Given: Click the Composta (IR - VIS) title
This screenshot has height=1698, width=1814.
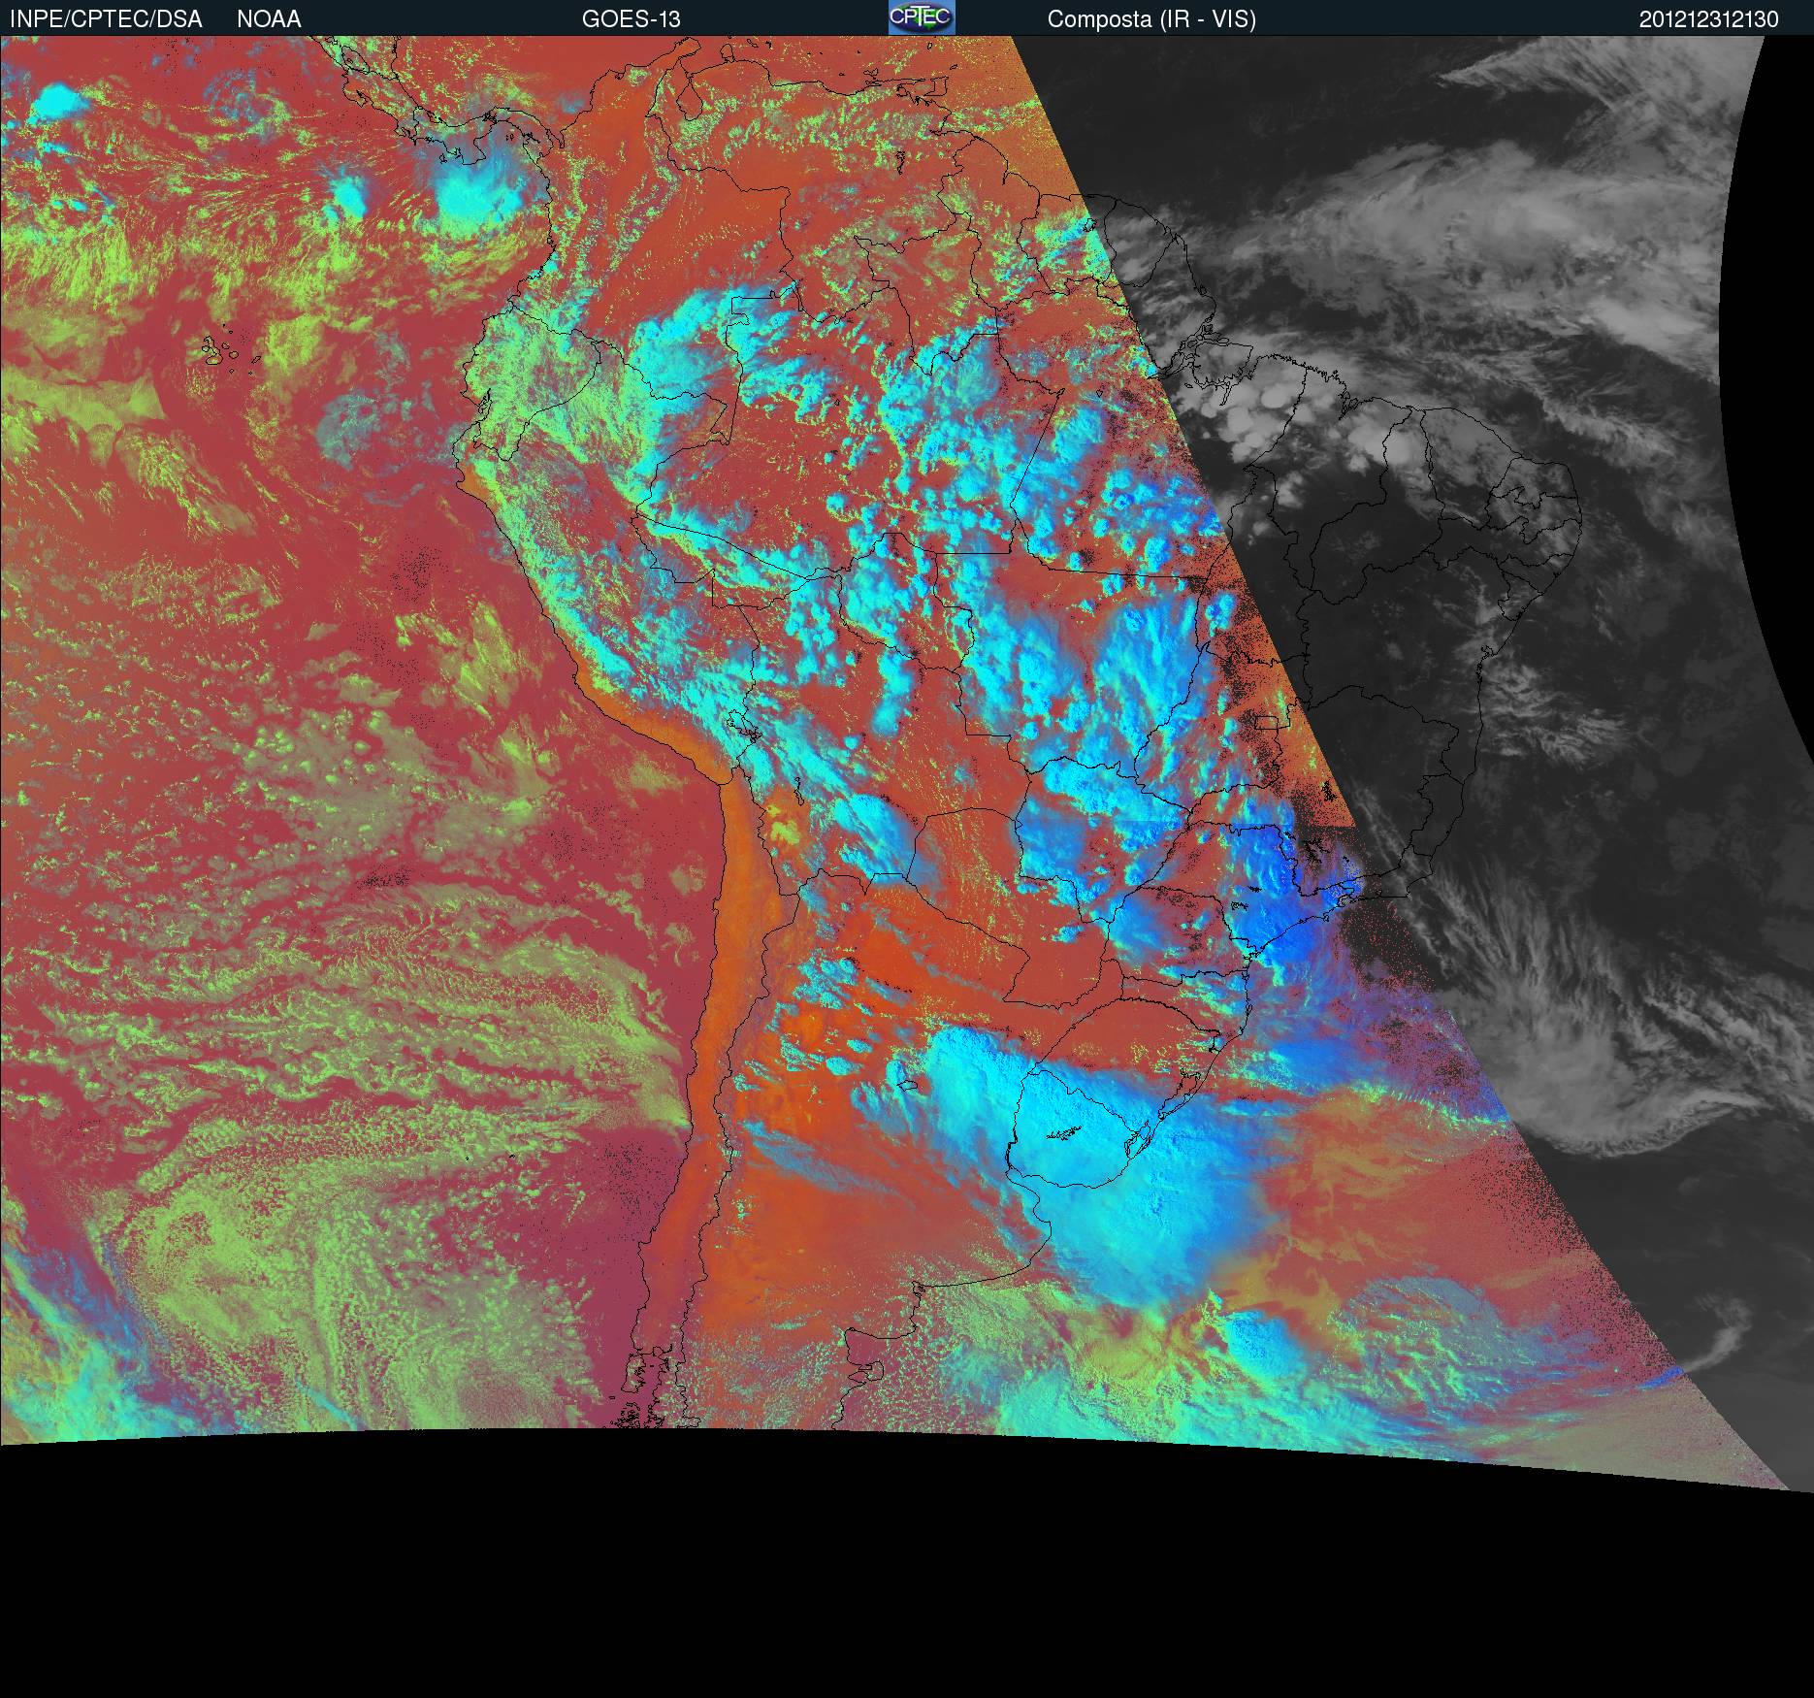Looking at the screenshot, I should pyautogui.click(x=1151, y=19).
